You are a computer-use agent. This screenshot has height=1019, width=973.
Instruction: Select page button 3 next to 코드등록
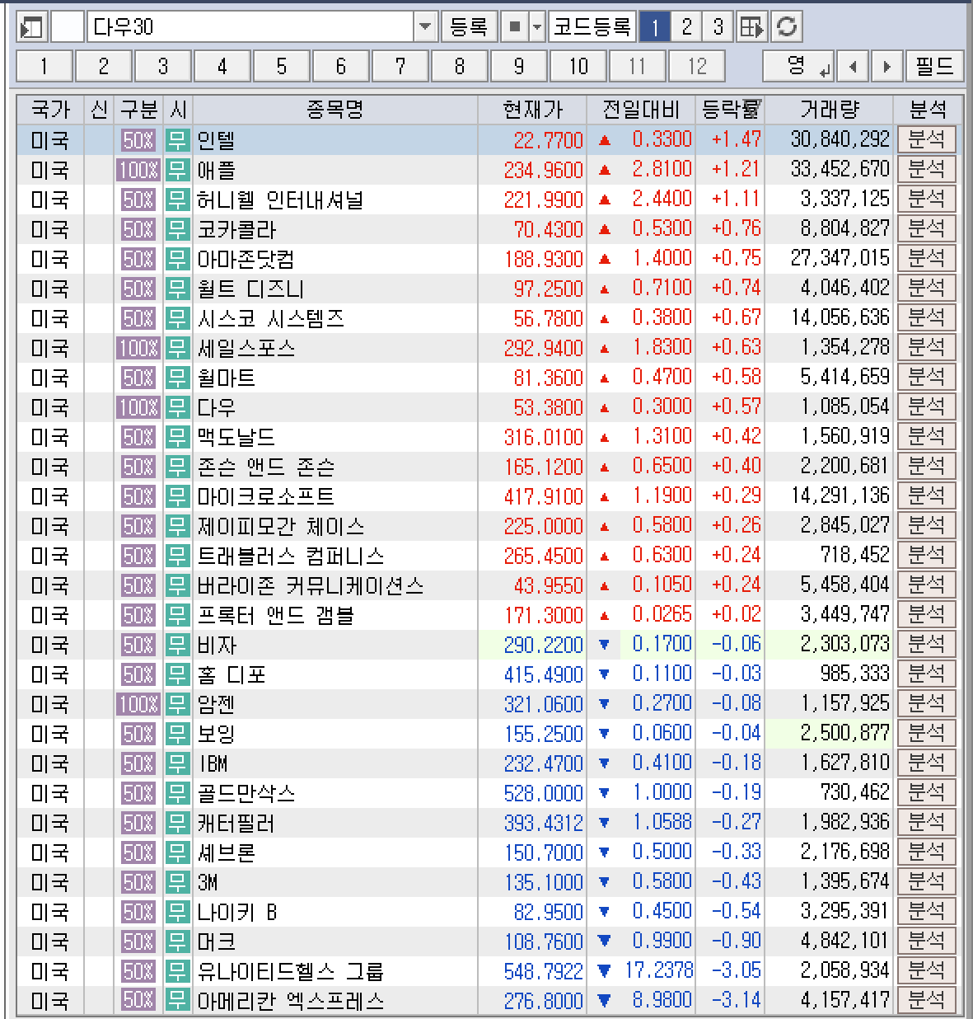(x=718, y=27)
